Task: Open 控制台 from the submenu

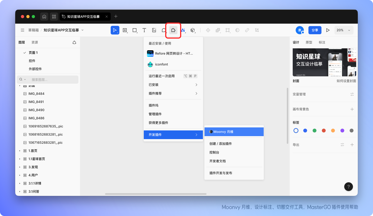Action: [234, 152]
